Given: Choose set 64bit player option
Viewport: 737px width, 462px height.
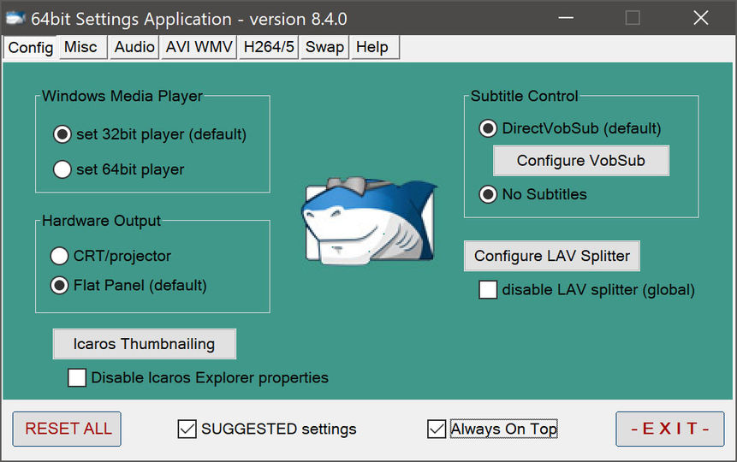Looking at the screenshot, I should point(62,169).
